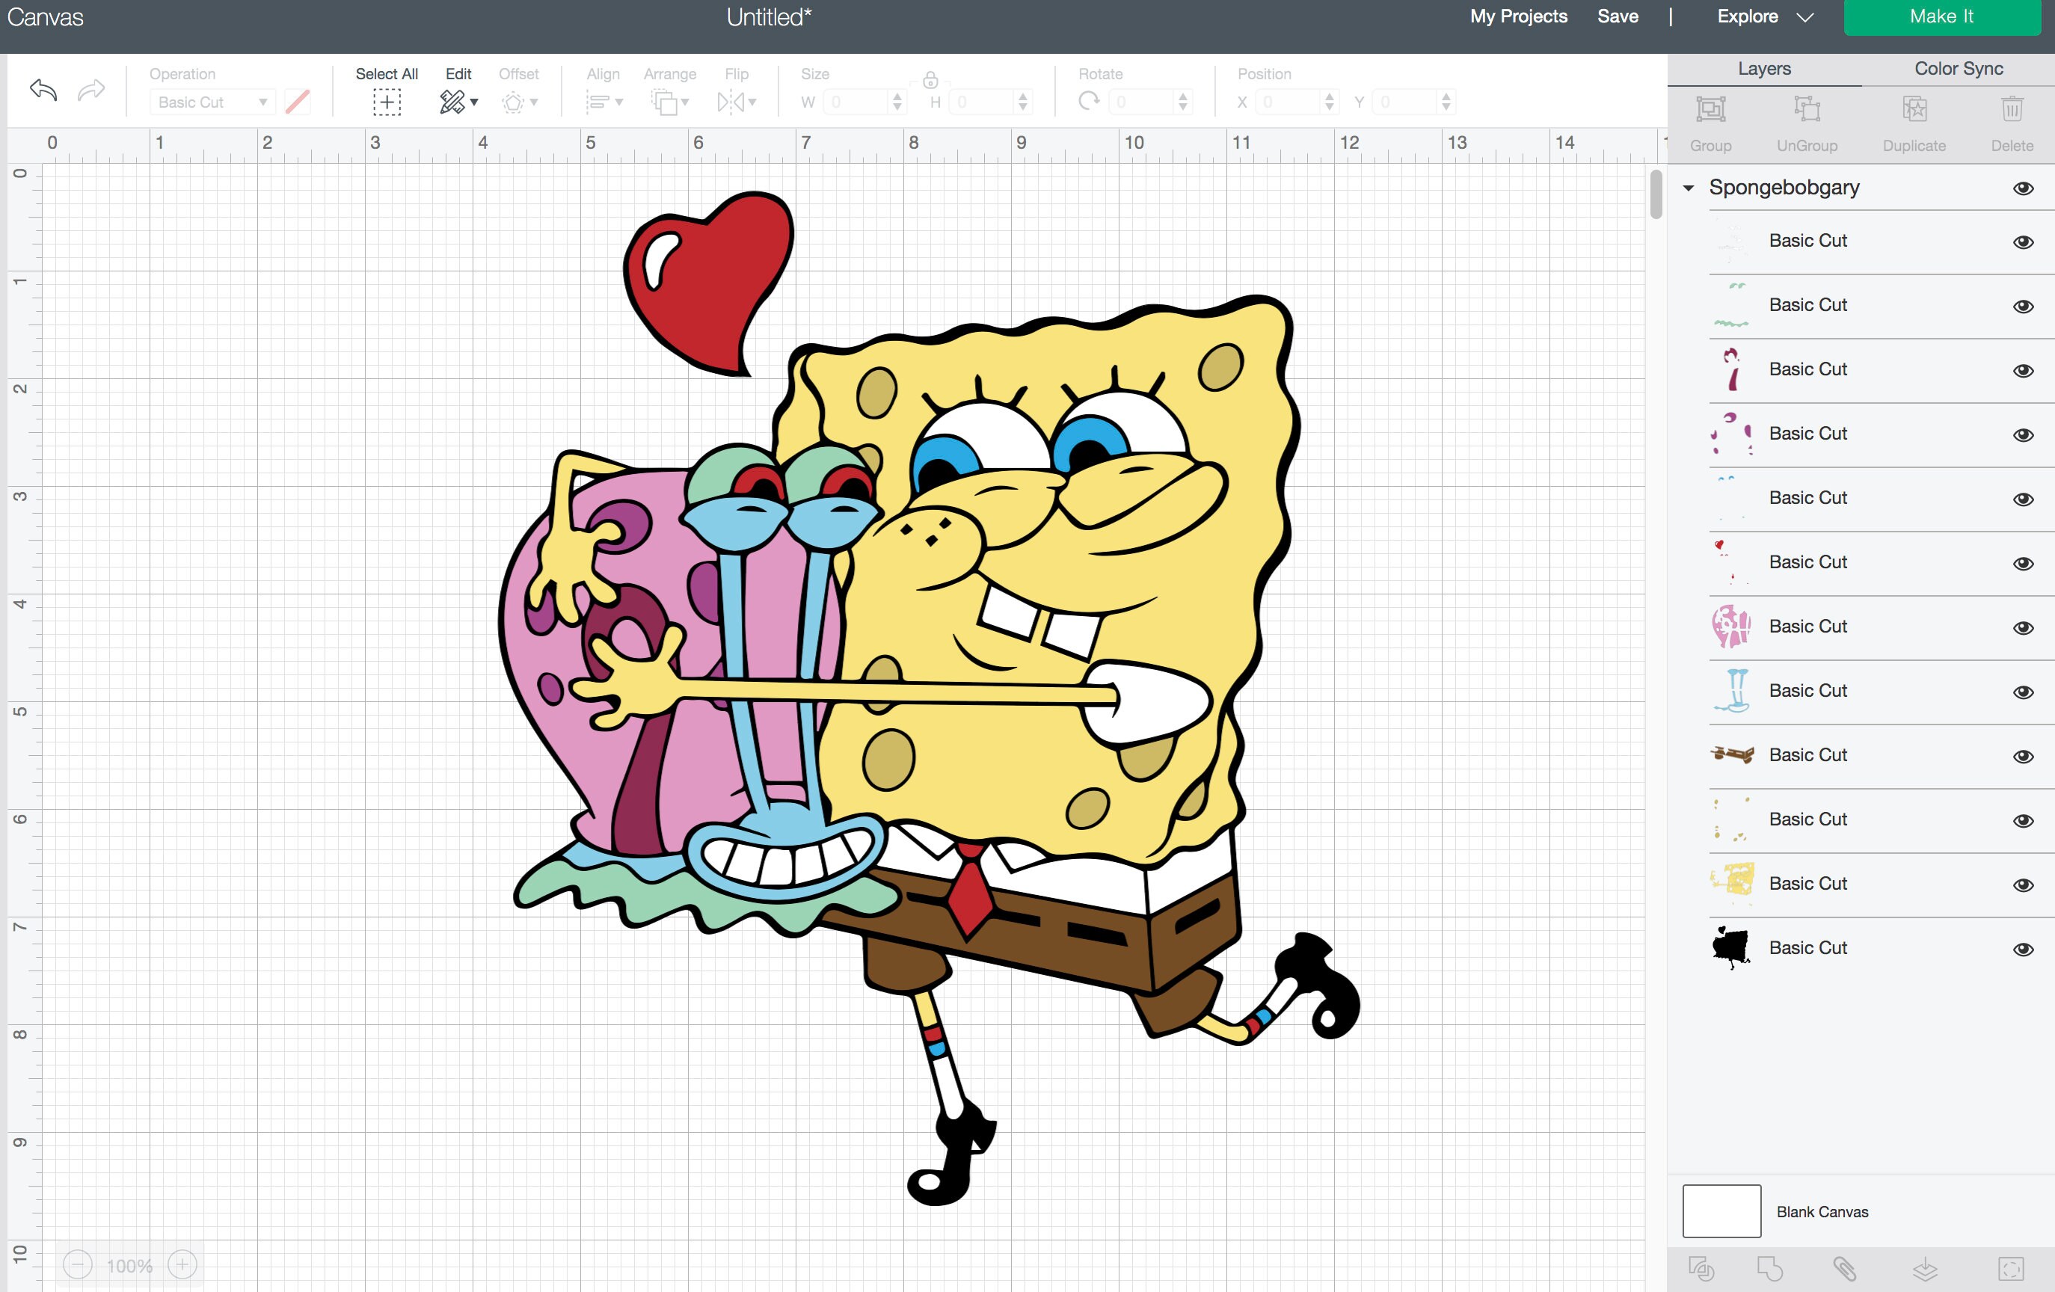2055x1292 pixels.
Task: Open the Offset tool icon
Action: coord(514,102)
